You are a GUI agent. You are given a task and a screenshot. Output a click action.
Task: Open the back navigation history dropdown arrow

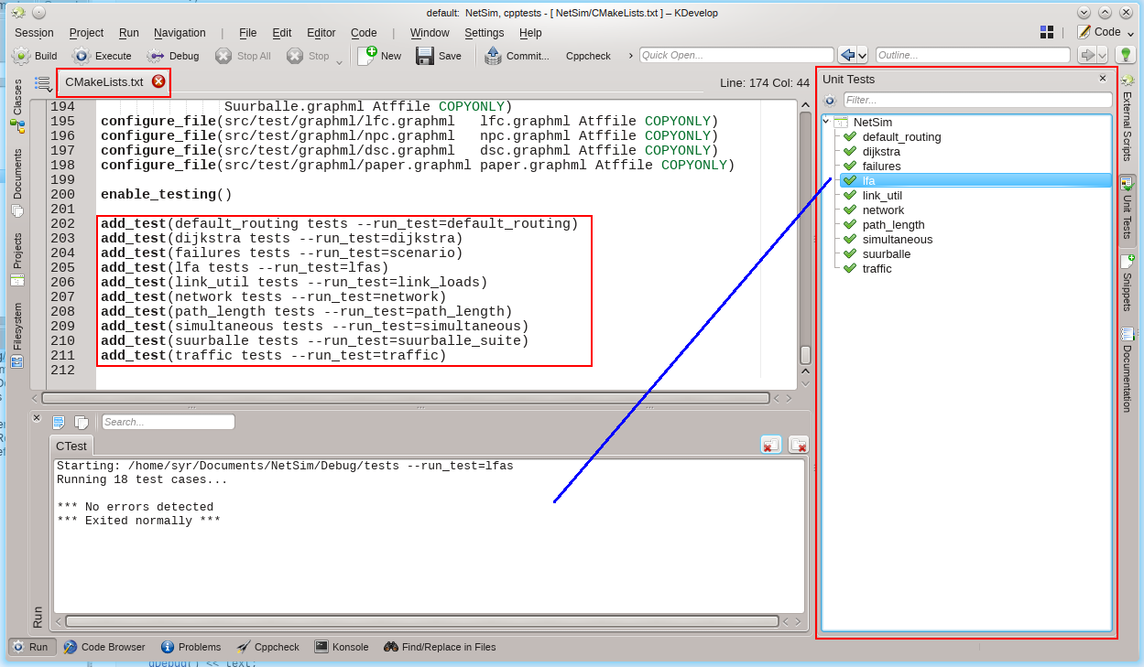click(862, 55)
